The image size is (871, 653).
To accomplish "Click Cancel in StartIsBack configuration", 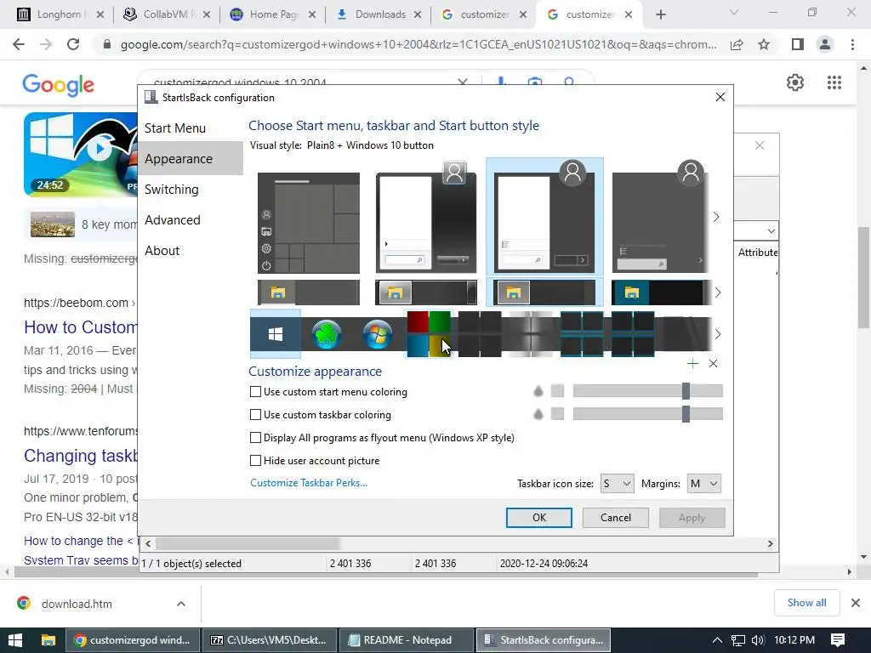I will (x=616, y=518).
